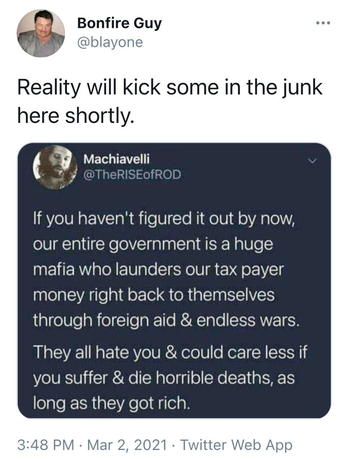Open the @blayone handle

click(x=110, y=42)
